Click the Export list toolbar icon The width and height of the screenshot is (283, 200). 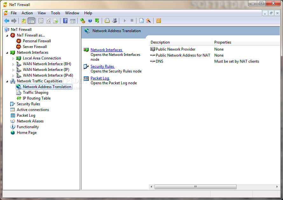pyautogui.click(x=56, y=21)
